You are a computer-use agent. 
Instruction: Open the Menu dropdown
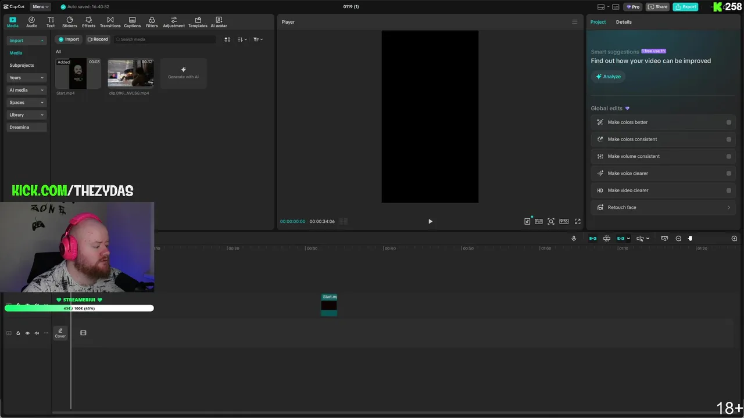pyautogui.click(x=40, y=7)
